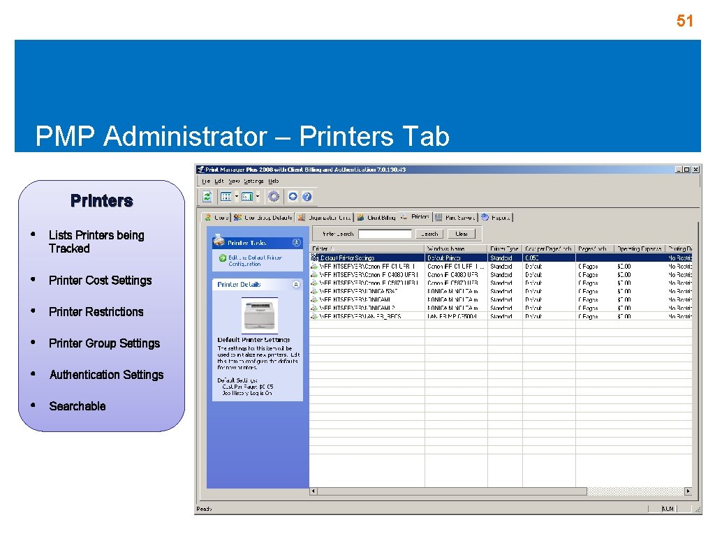Open the chart view icon's dropdown arrow

point(258,196)
